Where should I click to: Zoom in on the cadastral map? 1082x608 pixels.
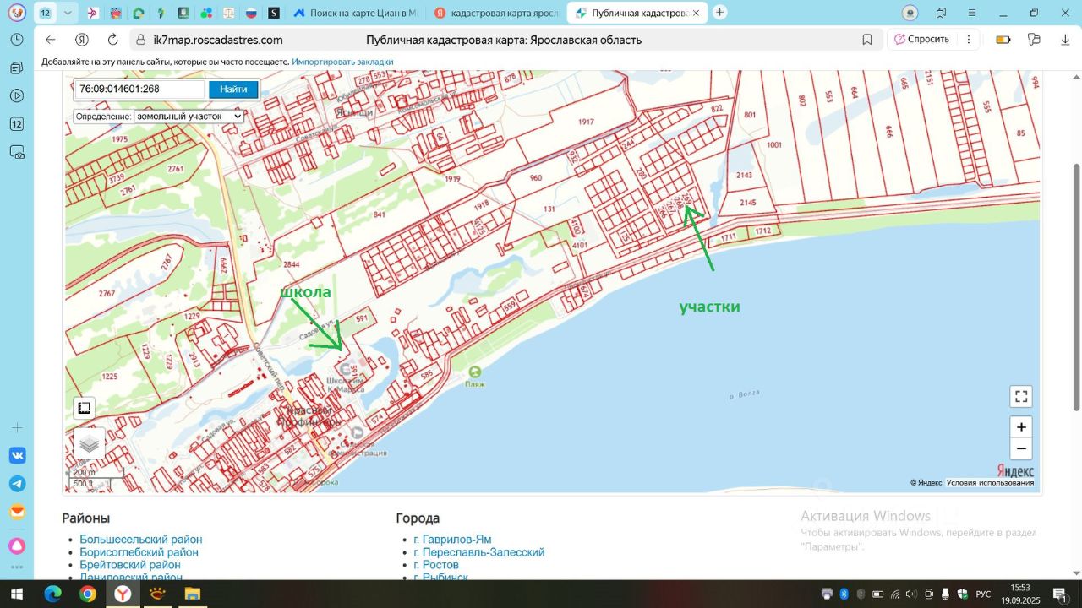tap(1020, 427)
